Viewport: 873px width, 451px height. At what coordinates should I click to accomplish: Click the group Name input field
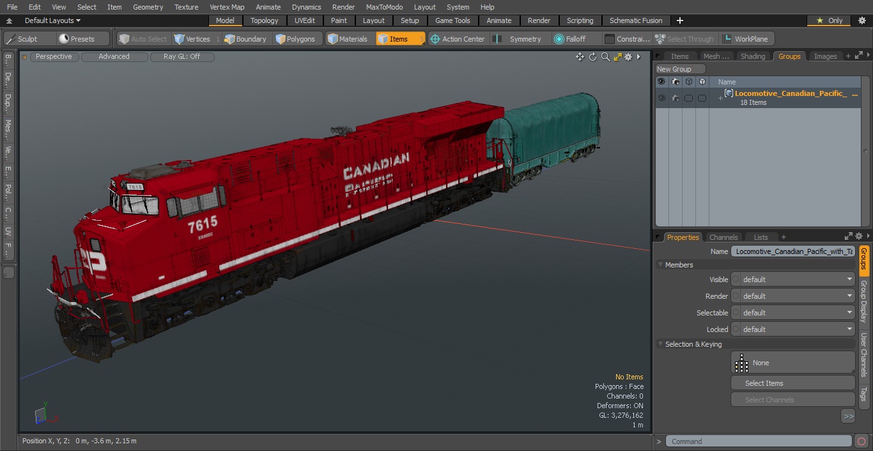click(x=792, y=251)
